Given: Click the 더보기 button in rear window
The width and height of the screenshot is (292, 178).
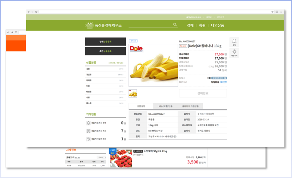Looking at the screenshot, I should point(102,157).
